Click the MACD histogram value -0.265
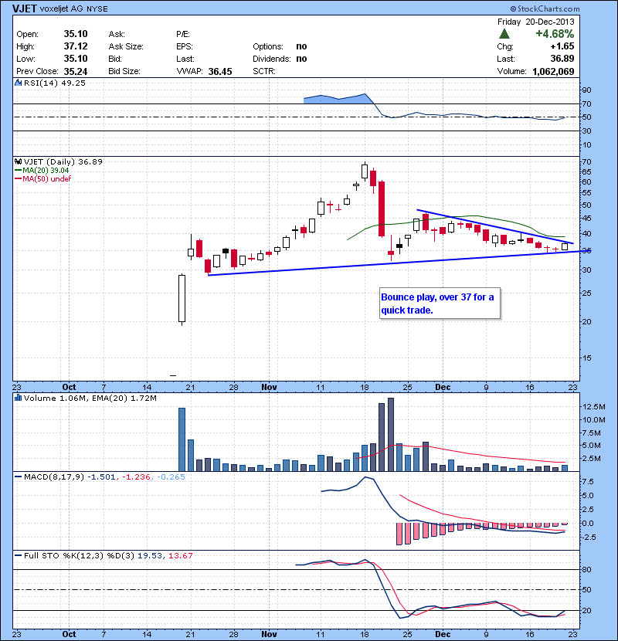The height and width of the screenshot is (641, 618). click(171, 477)
